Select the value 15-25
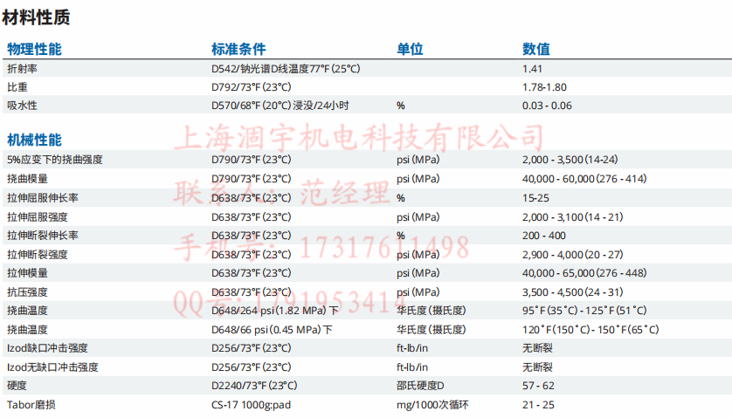 click(535, 198)
